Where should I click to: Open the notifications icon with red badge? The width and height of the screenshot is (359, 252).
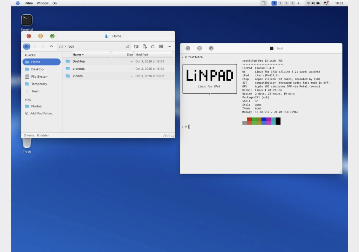point(326,3)
